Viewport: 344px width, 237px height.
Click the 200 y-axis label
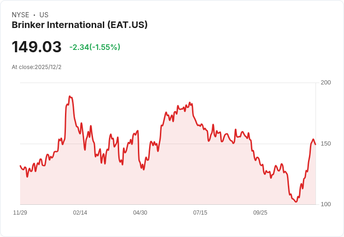pyautogui.click(x=326, y=83)
